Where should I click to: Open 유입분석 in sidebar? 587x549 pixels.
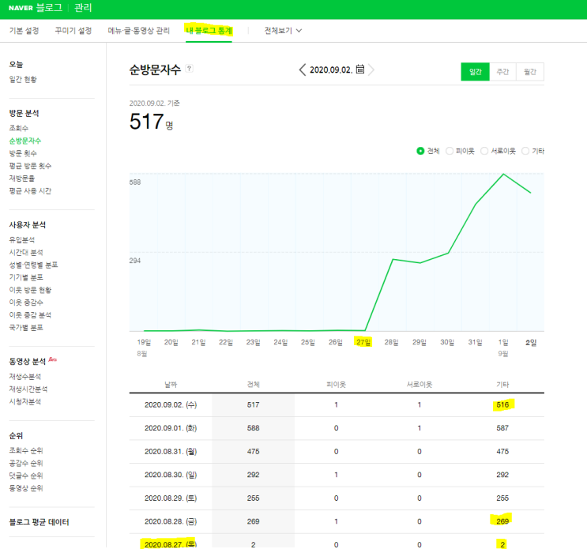[x=21, y=240]
